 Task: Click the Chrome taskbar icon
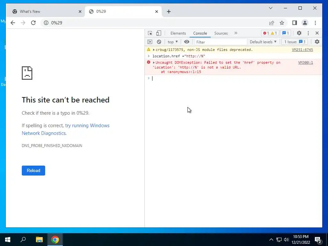[55, 240]
